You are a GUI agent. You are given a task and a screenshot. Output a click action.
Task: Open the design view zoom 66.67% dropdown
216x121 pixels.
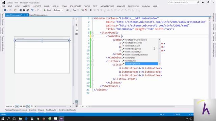[13, 107]
